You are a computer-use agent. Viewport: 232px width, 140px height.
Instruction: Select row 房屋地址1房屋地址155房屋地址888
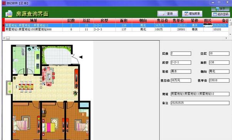point(116,29)
